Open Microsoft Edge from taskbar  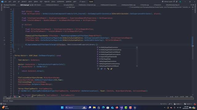click(x=103, y=108)
